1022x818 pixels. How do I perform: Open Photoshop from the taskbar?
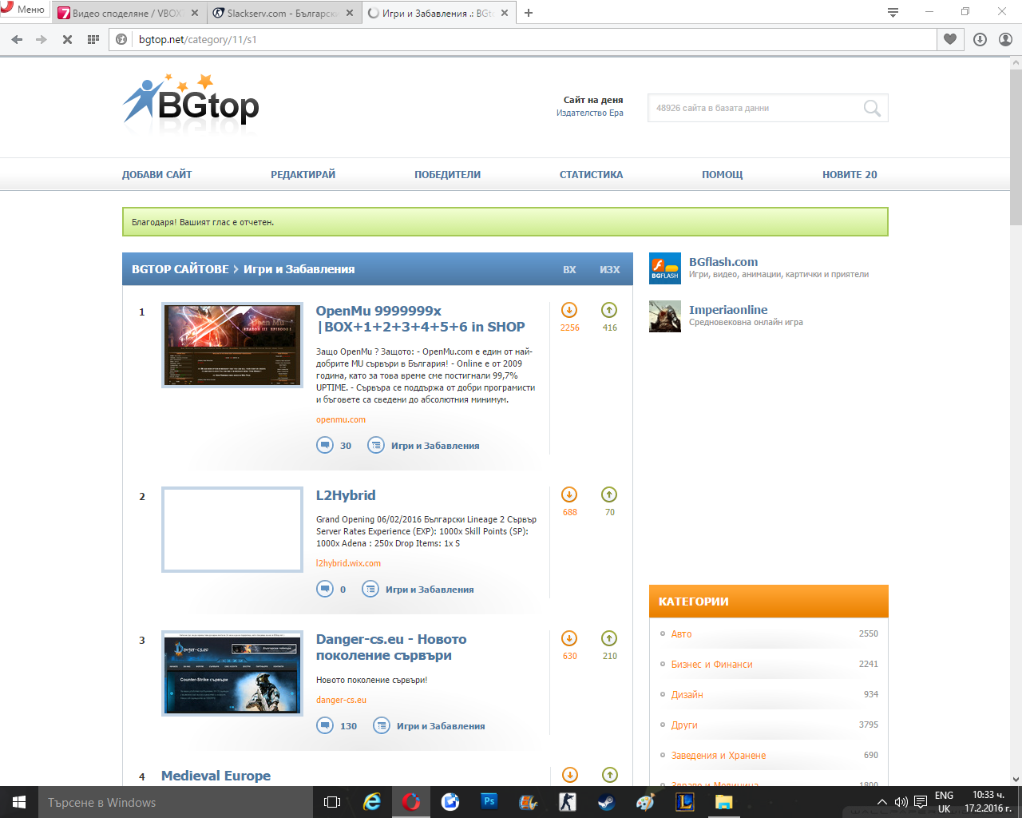[x=489, y=801]
